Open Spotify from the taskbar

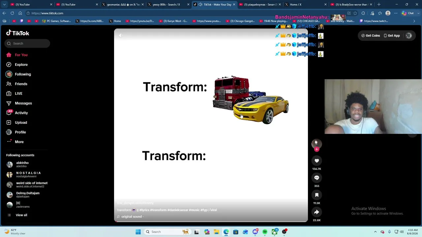(265, 232)
